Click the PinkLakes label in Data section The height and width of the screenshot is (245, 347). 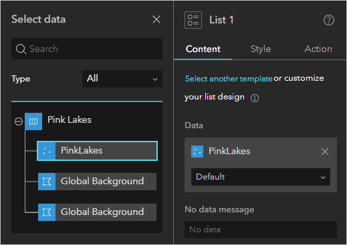point(229,152)
